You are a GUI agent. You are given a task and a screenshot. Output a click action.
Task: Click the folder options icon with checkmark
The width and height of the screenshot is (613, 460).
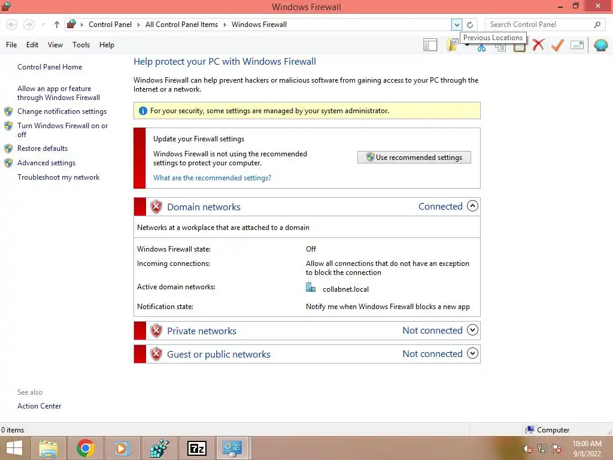tap(453, 45)
